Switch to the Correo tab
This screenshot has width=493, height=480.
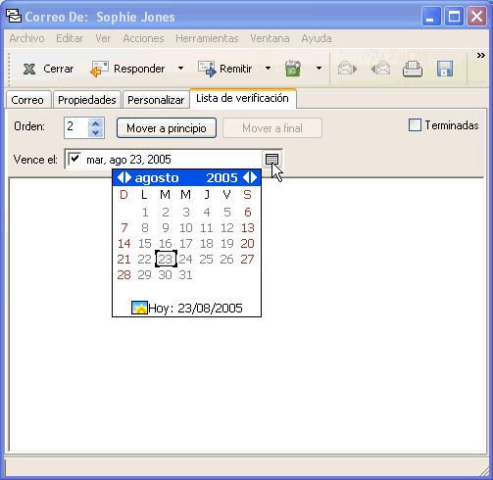(x=27, y=100)
